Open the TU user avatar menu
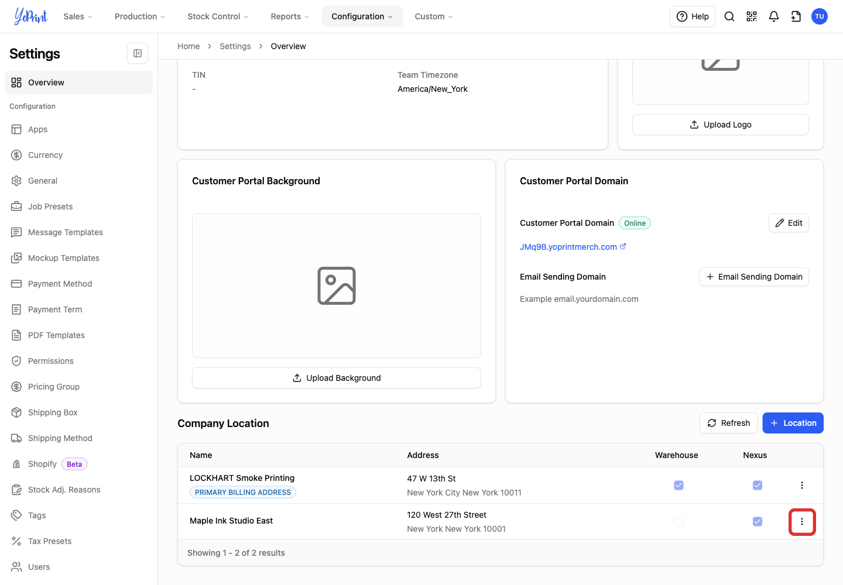The width and height of the screenshot is (843, 585). pos(820,16)
